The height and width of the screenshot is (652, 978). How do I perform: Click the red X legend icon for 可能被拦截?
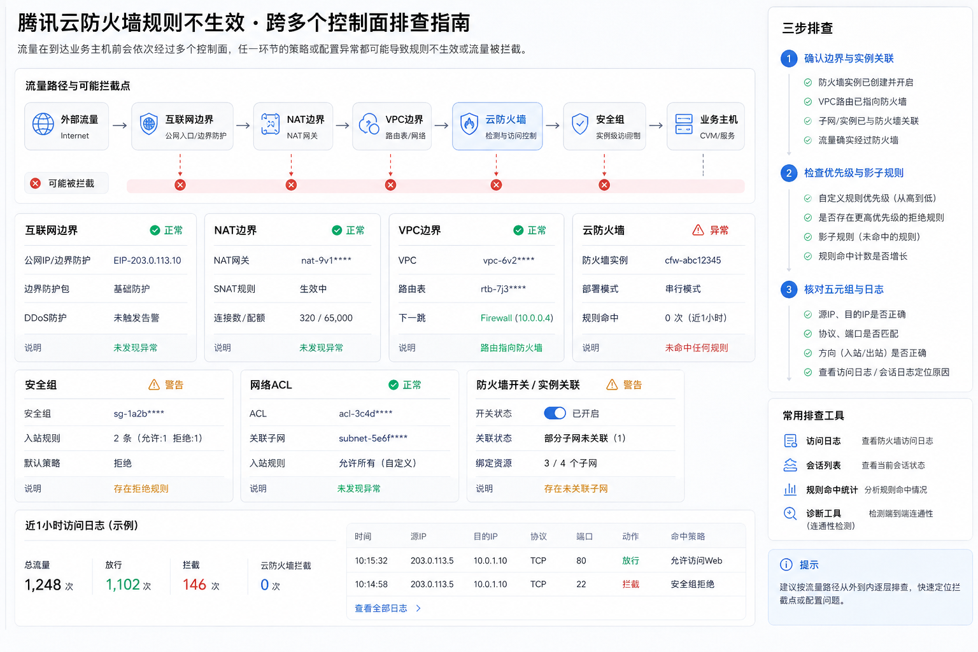[x=36, y=183]
